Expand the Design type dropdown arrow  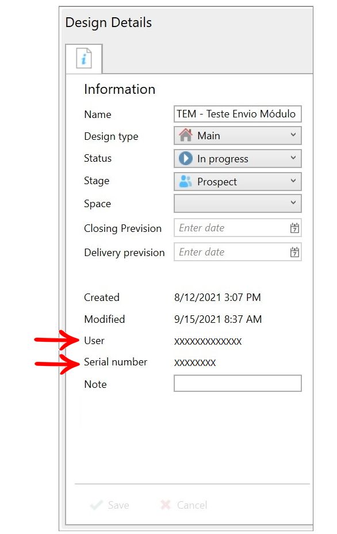click(293, 135)
